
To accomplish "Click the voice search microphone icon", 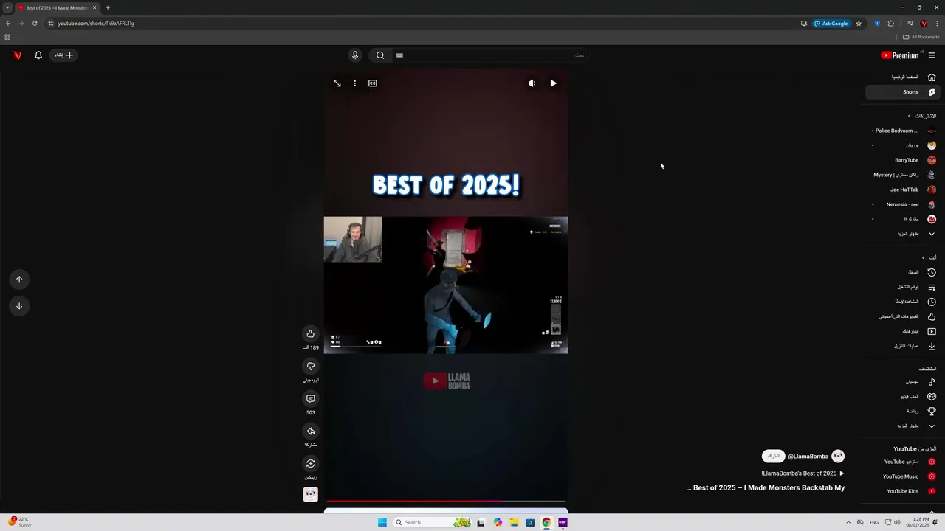I will tap(355, 55).
